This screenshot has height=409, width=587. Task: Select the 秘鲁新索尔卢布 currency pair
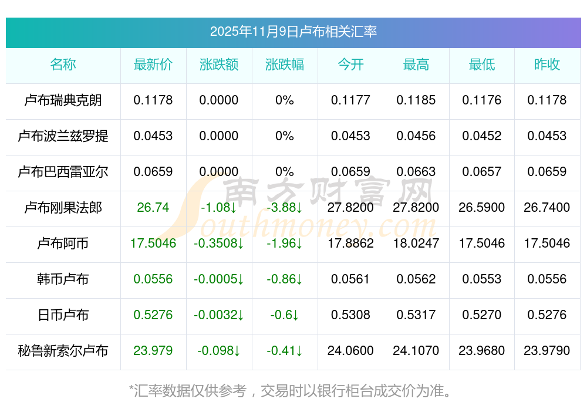63,351
